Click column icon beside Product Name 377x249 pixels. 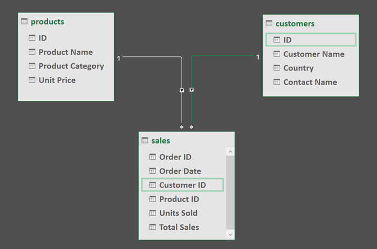point(32,52)
